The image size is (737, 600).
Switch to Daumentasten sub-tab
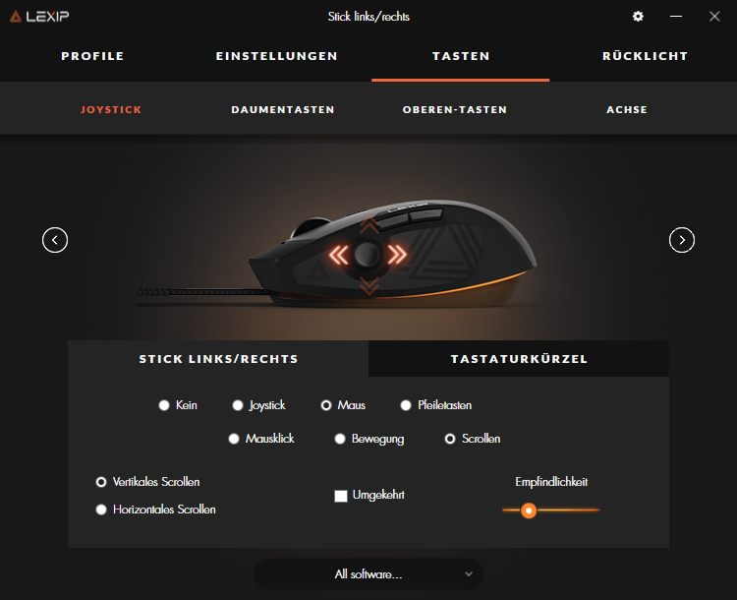282,109
